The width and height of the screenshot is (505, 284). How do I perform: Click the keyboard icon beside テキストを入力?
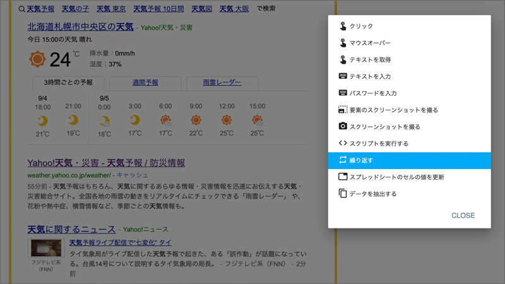click(343, 76)
